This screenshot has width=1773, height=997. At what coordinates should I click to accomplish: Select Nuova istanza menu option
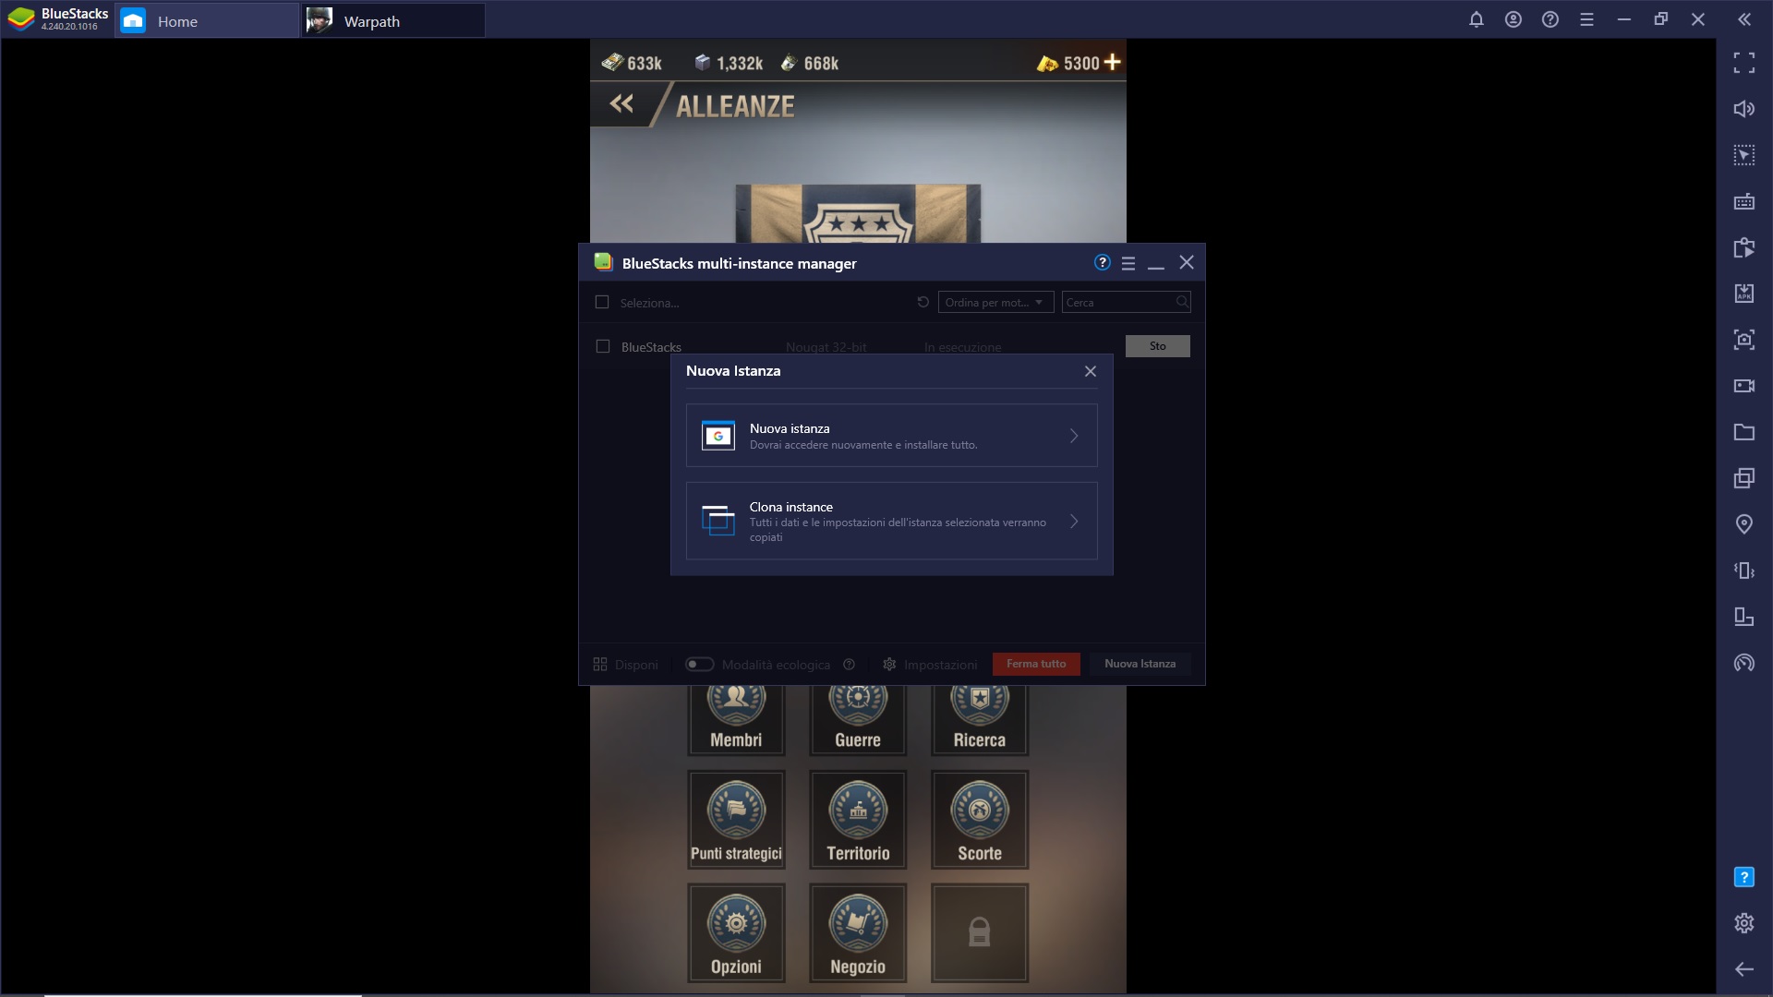pyautogui.click(x=891, y=435)
